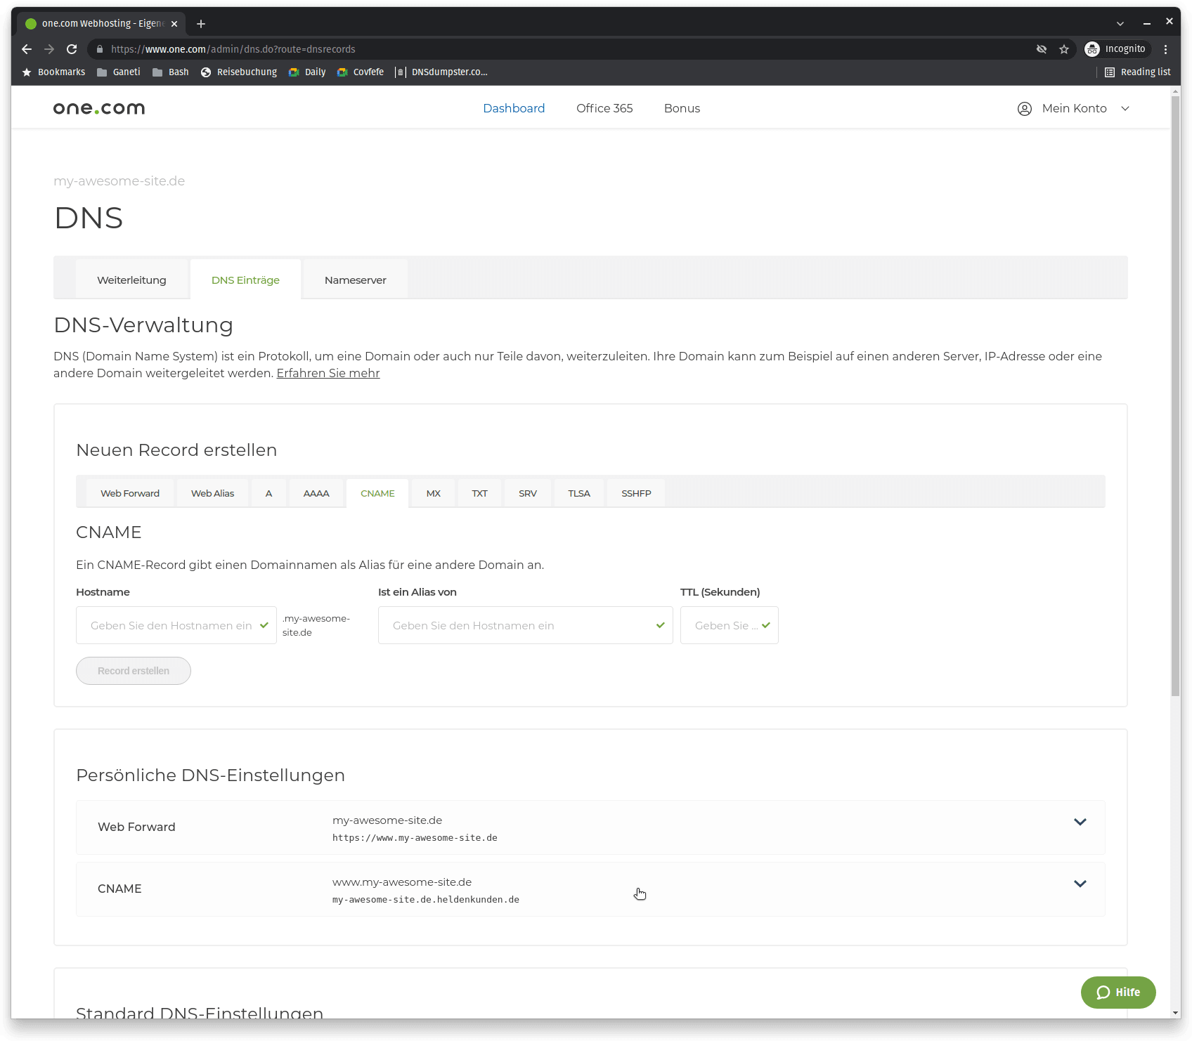Open the DNSdumpster.co... bookmark
This screenshot has width=1192, height=1041.
tap(441, 72)
